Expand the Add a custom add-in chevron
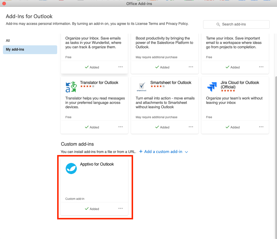This screenshot has width=277, height=239. tap(186, 152)
